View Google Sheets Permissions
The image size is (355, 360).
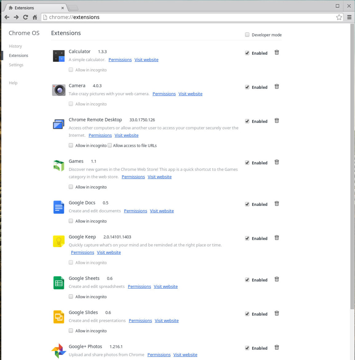point(139,286)
